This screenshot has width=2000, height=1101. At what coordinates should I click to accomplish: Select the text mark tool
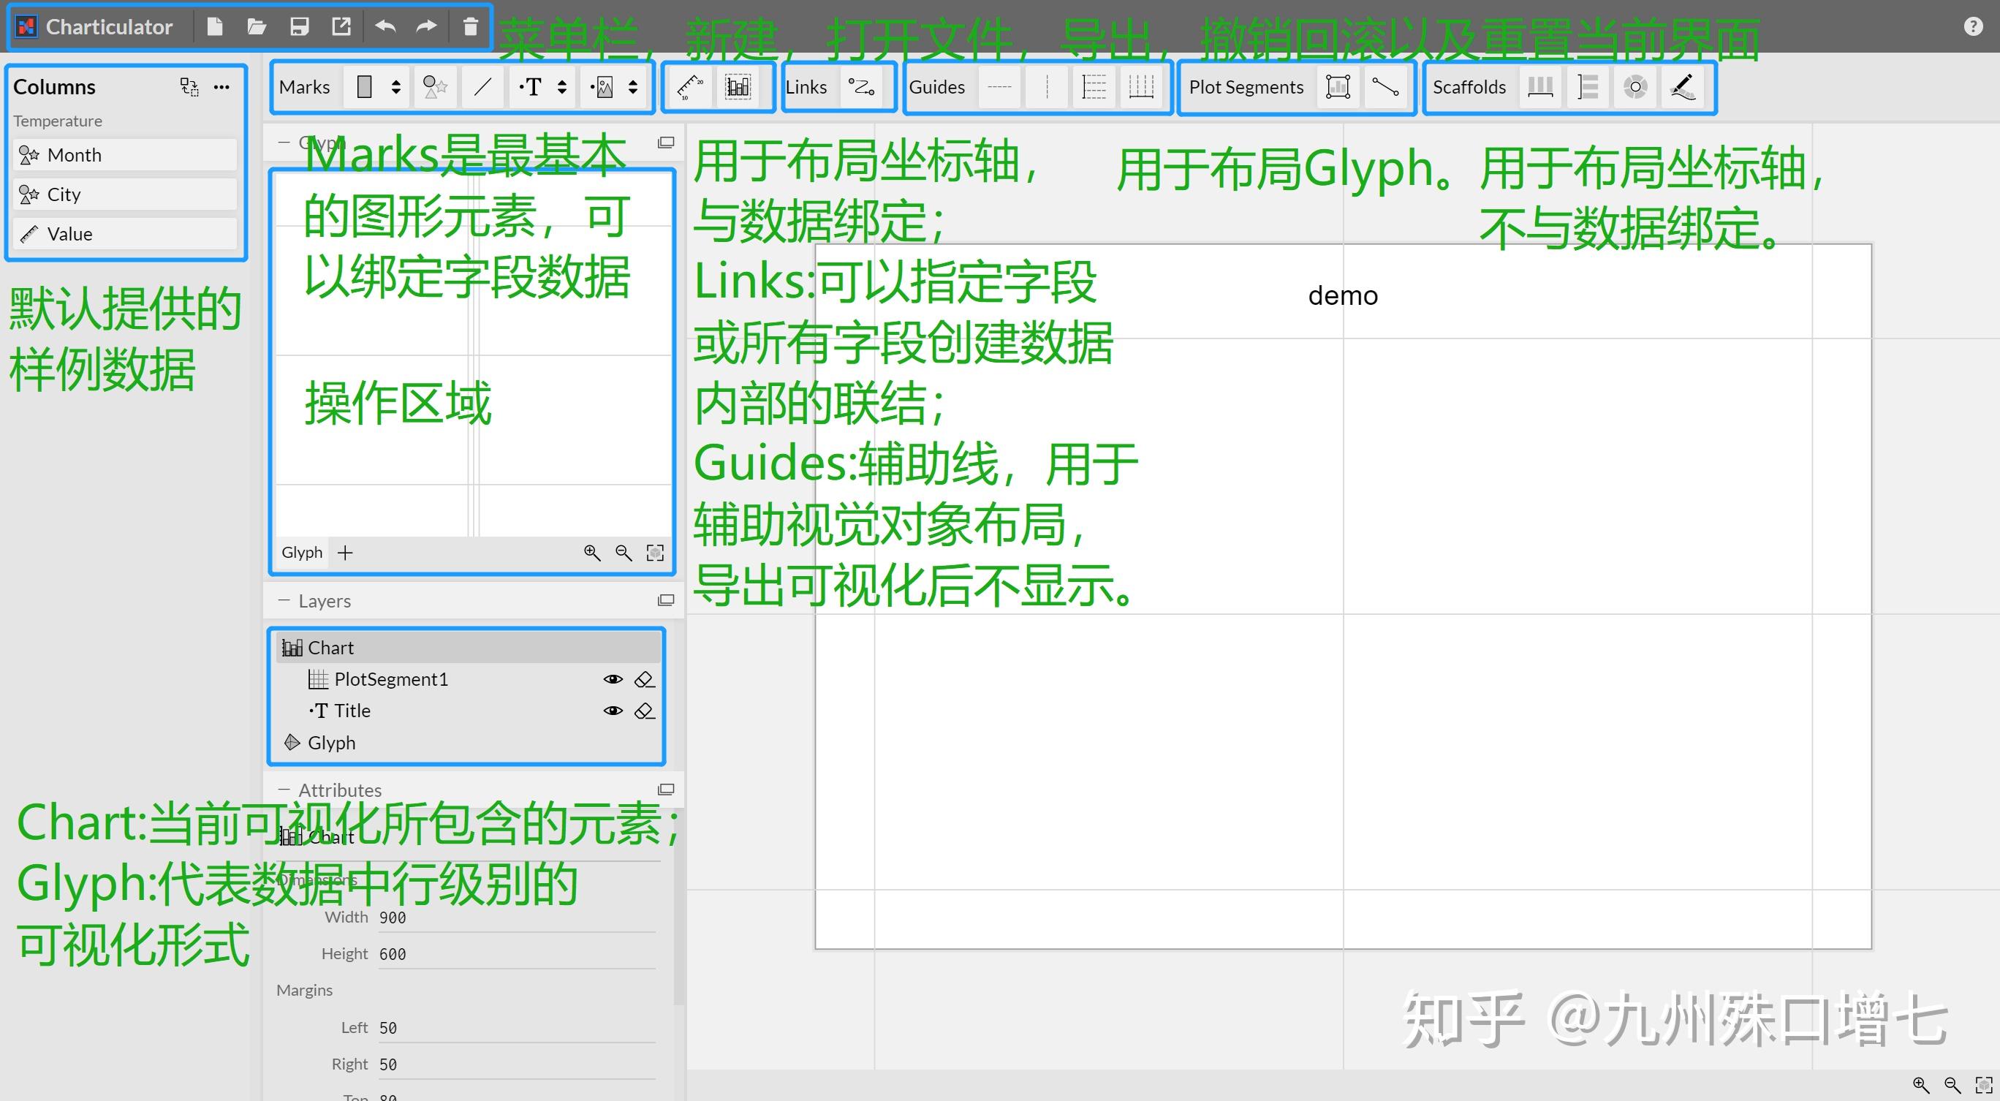531,87
